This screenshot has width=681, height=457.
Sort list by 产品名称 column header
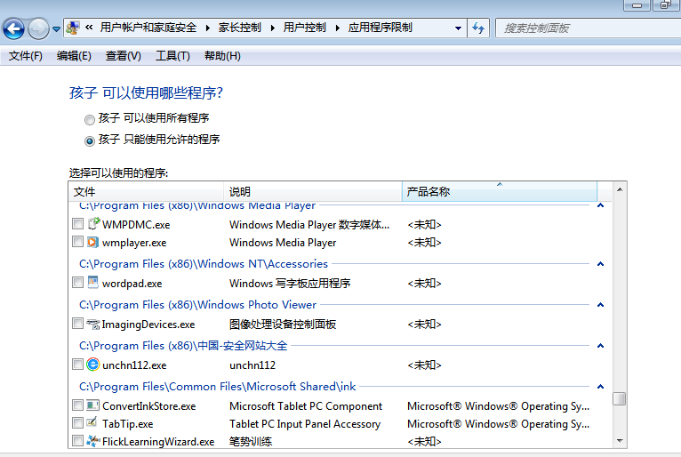pyautogui.click(x=429, y=191)
